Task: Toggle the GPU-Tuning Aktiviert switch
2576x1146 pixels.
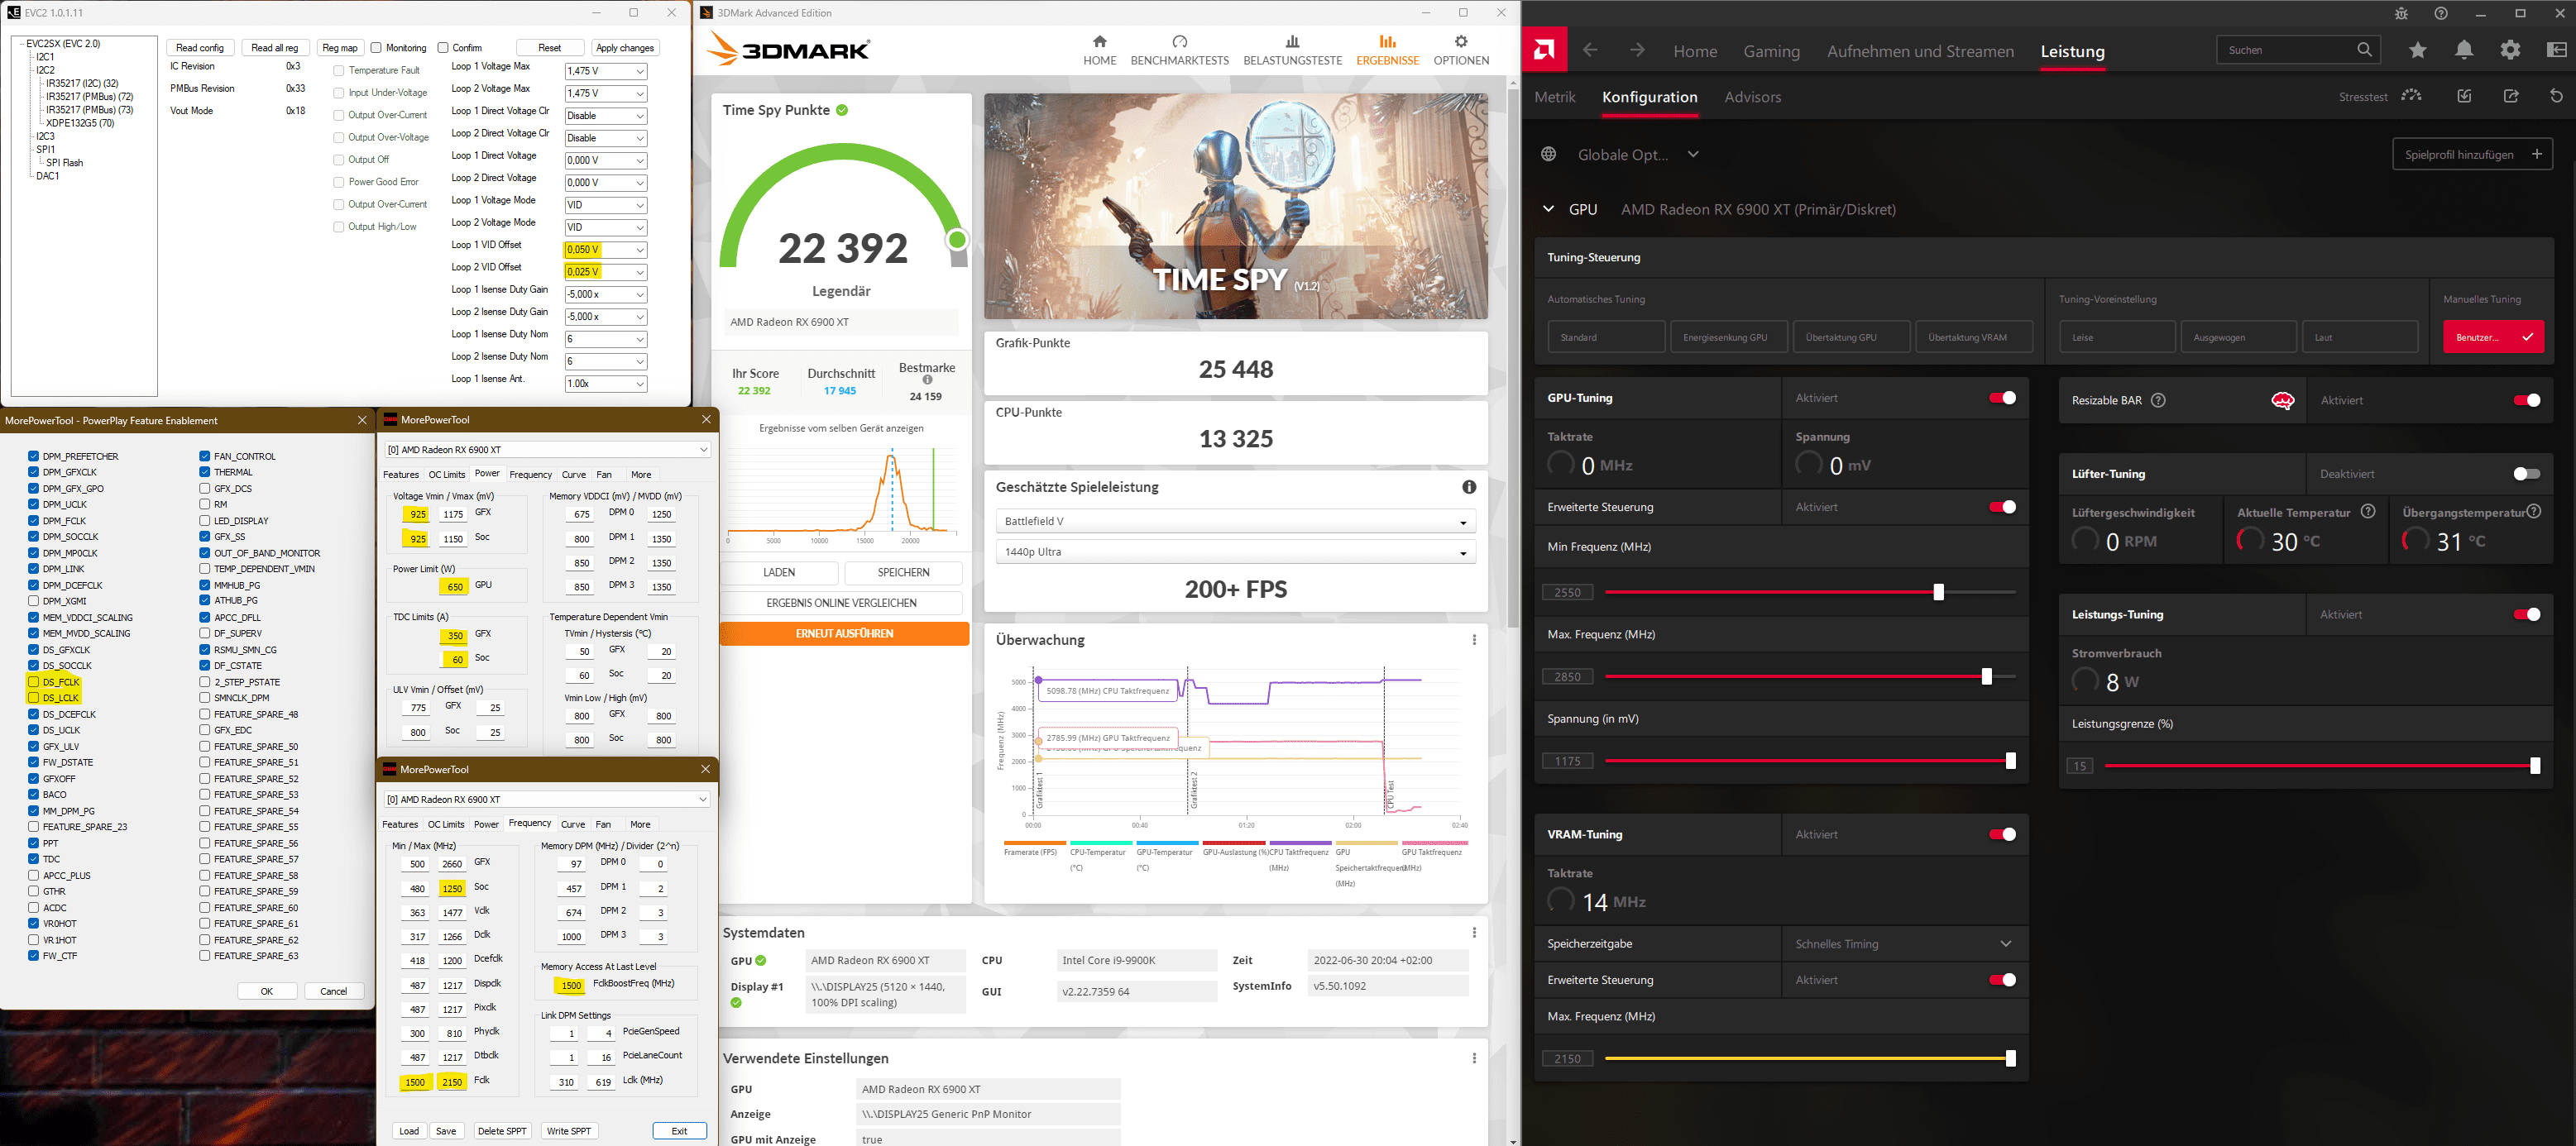Action: point(2002,398)
